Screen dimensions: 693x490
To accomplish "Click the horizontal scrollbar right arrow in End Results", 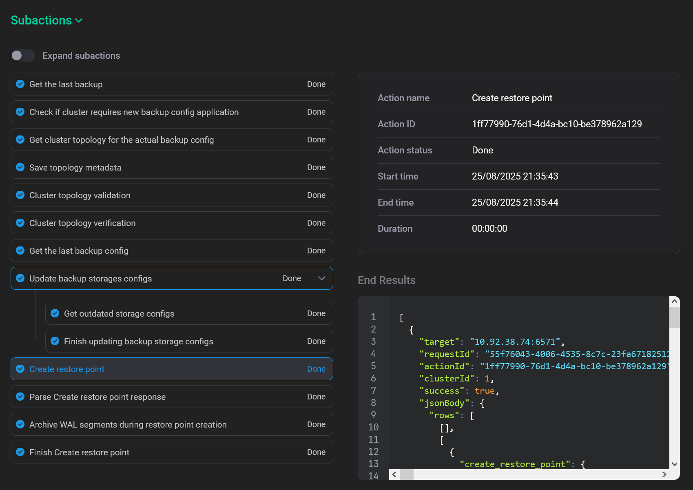I will (664, 474).
